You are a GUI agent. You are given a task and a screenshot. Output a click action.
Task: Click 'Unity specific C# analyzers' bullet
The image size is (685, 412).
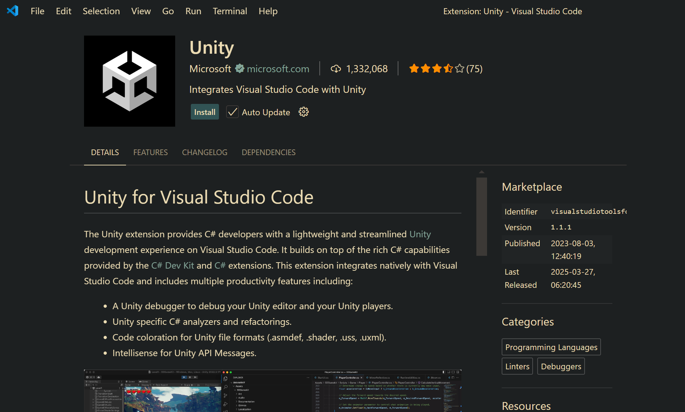click(x=202, y=322)
